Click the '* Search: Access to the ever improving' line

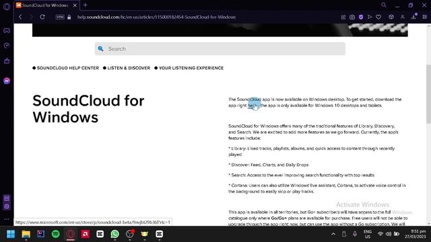pos(301,175)
